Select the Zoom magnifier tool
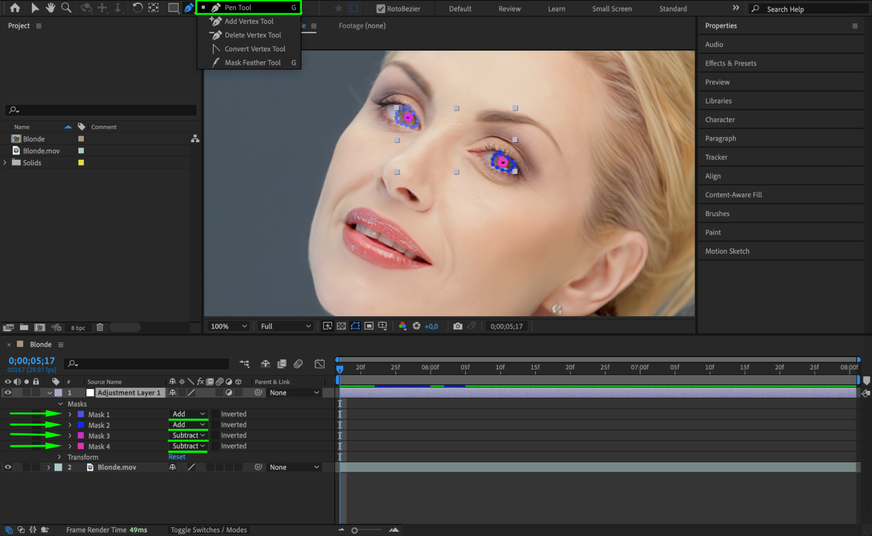This screenshot has width=872, height=536. click(x=66, y=7)
